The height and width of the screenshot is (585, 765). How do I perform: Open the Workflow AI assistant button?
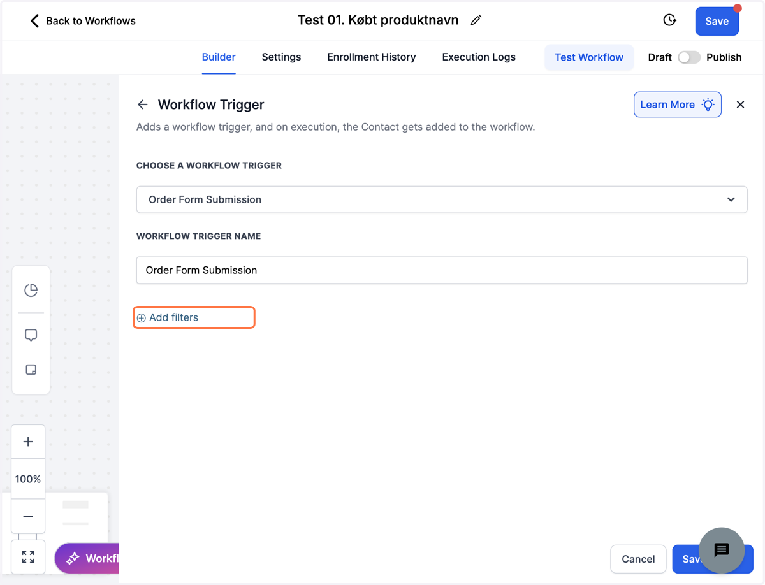[87, 558]
